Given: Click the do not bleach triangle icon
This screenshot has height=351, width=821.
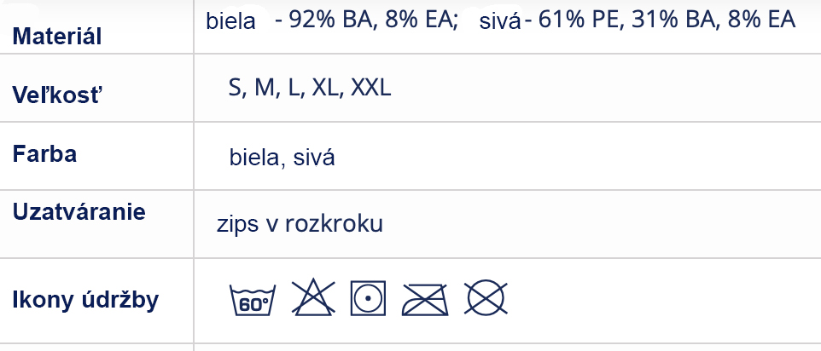Looking at the screenshot, I should 313,297.
